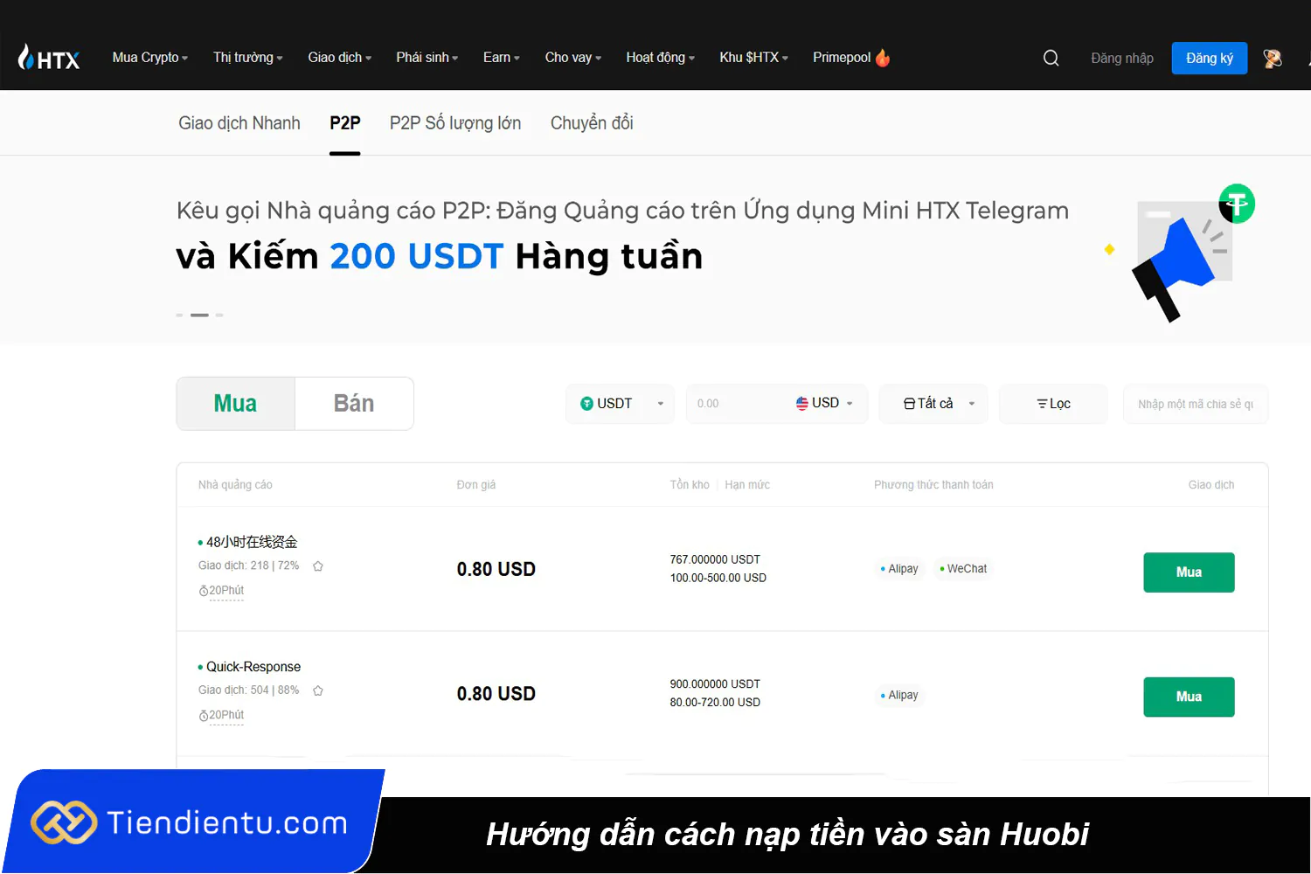Click the Phương thức thanh toán header
This screenshot has width=1311, height=874.
click(x=933, y=485)
